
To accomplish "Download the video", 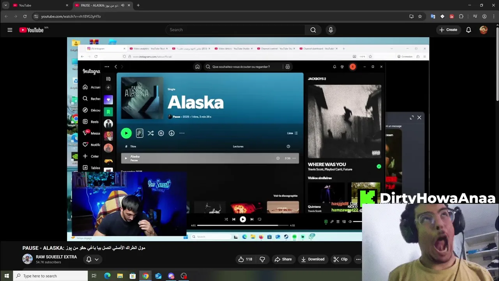I will (x=313, y=259).
